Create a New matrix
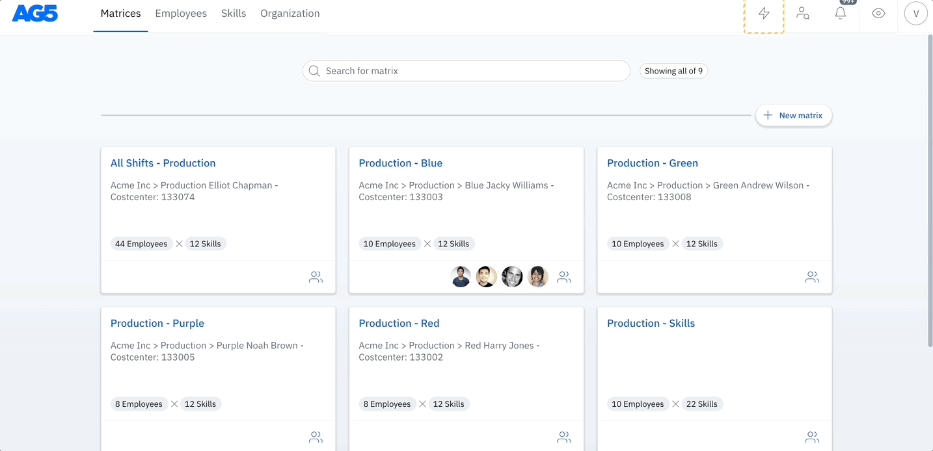The width and height of the screenshot is (933, 451). (x=794, y=115)
